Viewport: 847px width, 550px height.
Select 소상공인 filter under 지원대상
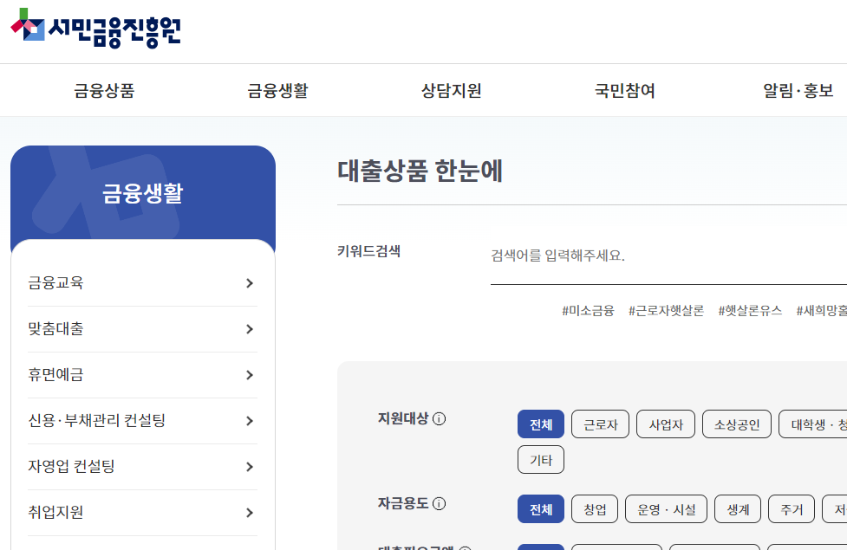pos(736,424)
